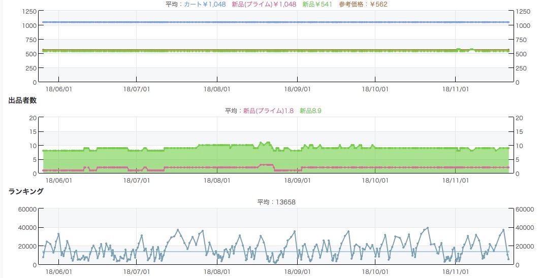Toggle 新品 8.9 in the seller count legend
542x278 pixels.
click(x=311, y=111)
